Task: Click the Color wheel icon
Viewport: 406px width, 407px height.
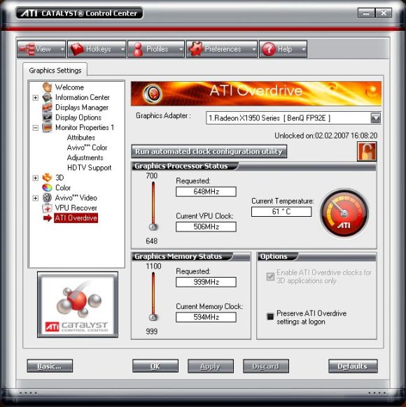Action: [x=48, y=187]
